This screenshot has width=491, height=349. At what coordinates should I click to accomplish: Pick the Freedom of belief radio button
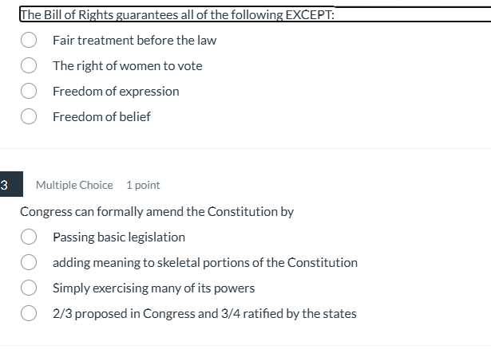[x=29, y=116]
